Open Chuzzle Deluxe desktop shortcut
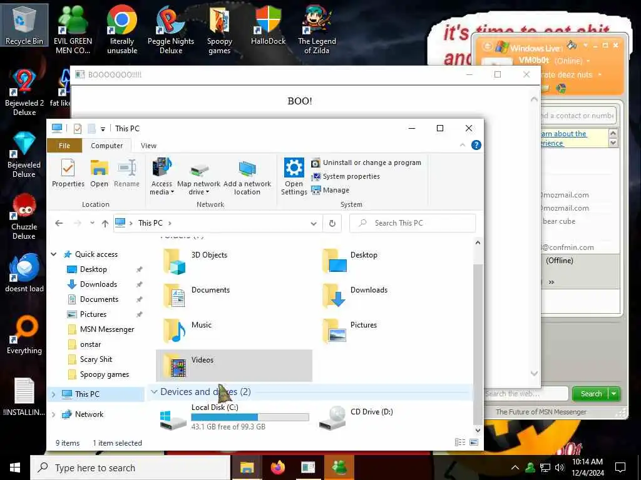 pos(24,216)
